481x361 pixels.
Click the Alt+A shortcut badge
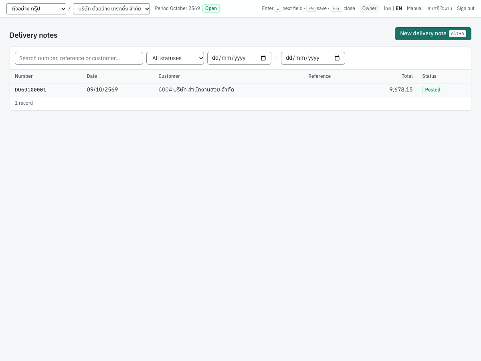pyautogui.click(x=457, y=34)
